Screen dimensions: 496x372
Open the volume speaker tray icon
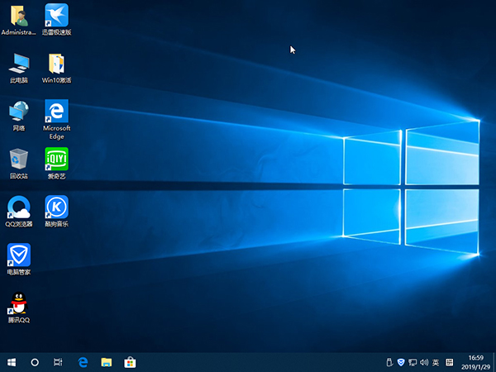424,362
